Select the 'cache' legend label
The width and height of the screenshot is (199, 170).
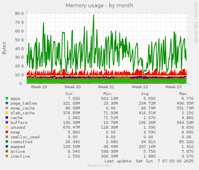tap(16, 118)
